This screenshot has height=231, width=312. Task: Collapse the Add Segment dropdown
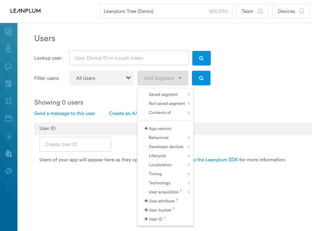(163, 78)
